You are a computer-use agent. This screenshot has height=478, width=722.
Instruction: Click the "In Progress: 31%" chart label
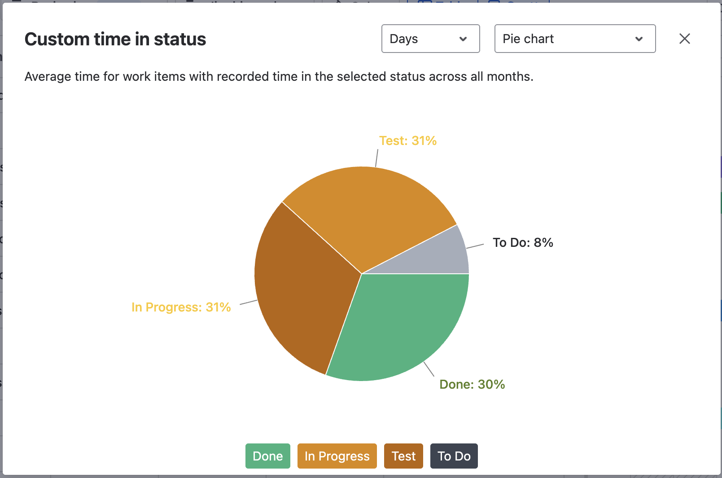pos(181,307)
